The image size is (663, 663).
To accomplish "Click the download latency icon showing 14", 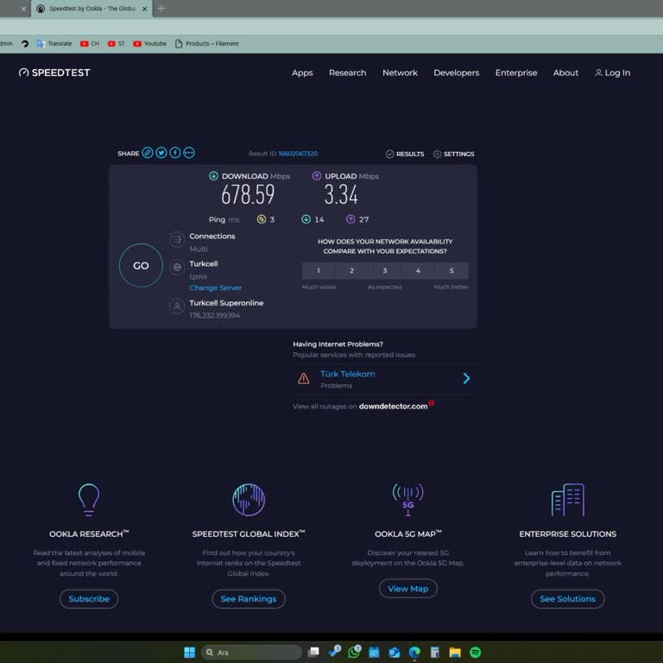I will click(x=306, y=219).
